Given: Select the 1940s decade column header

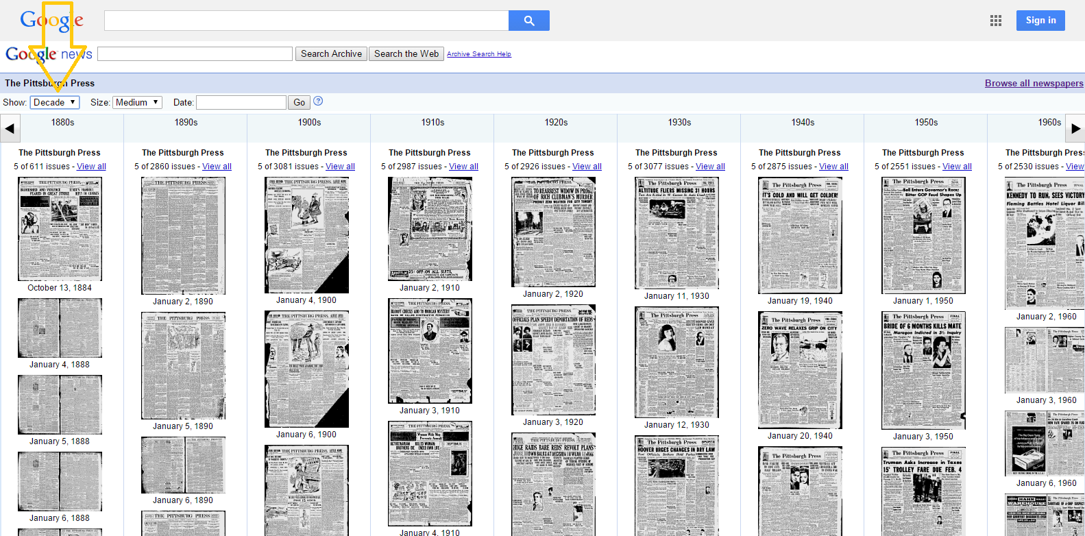Looking at the screenshot, I should [x=803, y=122].
